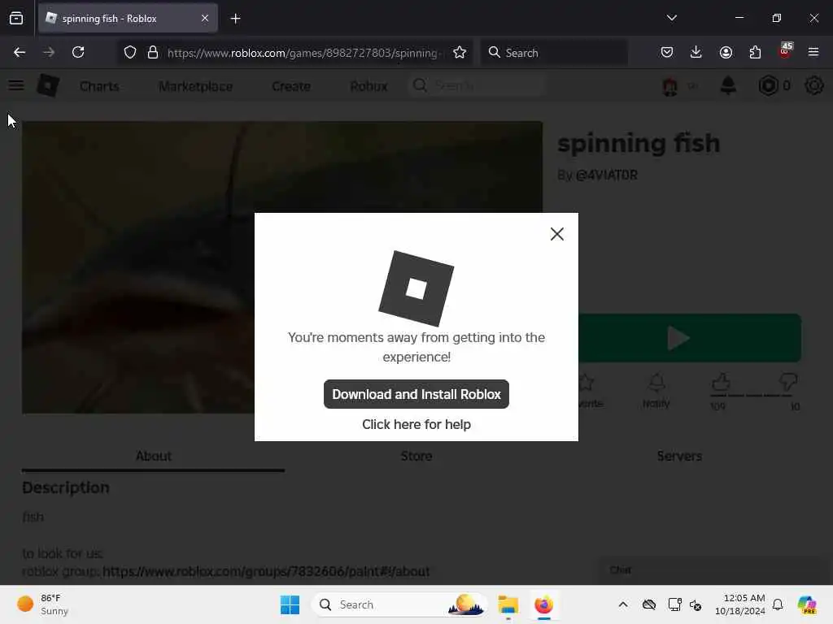This screenshot has height=624, width=833.
Task: Open the weather widget 86°F Sunny
Action: 42,604
